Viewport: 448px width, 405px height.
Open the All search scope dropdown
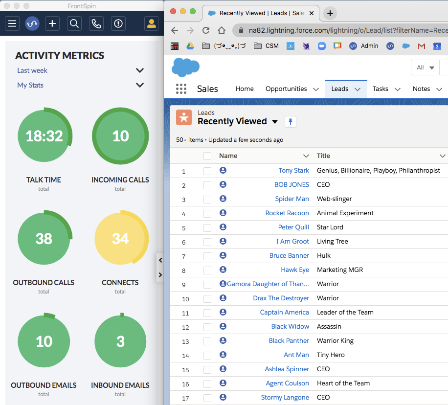pyautogui.click(x=425, y=67)
